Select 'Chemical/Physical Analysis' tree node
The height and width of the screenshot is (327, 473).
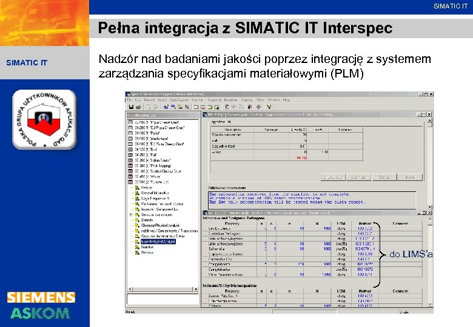click(161, 225)
